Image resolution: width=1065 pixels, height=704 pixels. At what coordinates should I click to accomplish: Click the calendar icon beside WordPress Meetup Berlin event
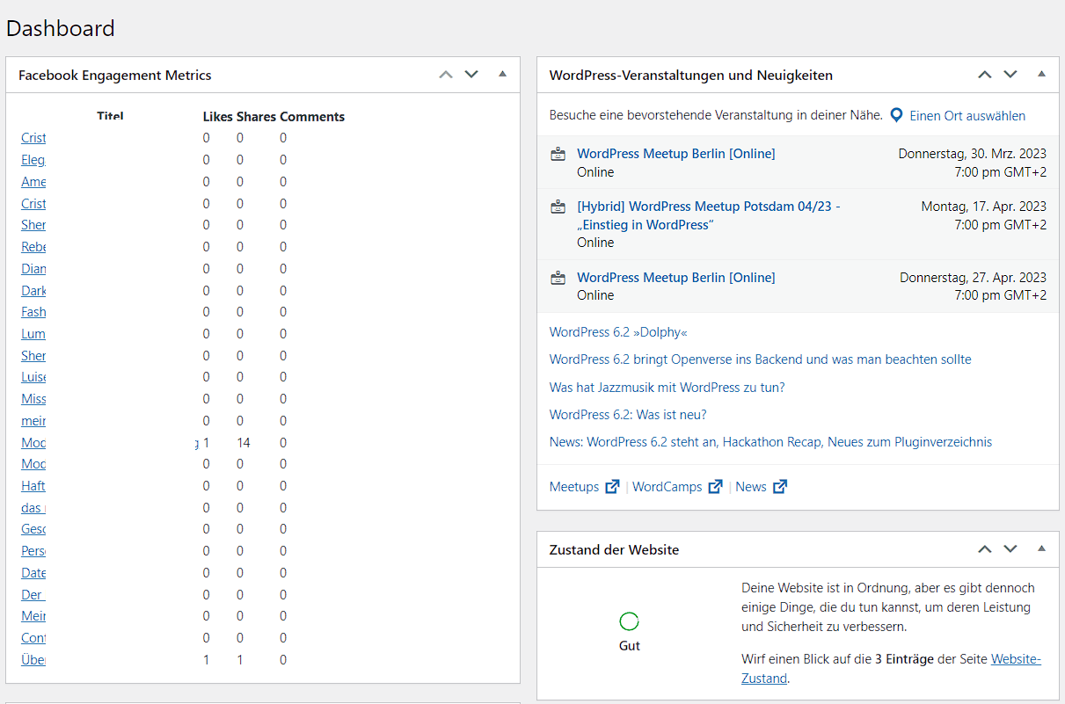point(558,153)
